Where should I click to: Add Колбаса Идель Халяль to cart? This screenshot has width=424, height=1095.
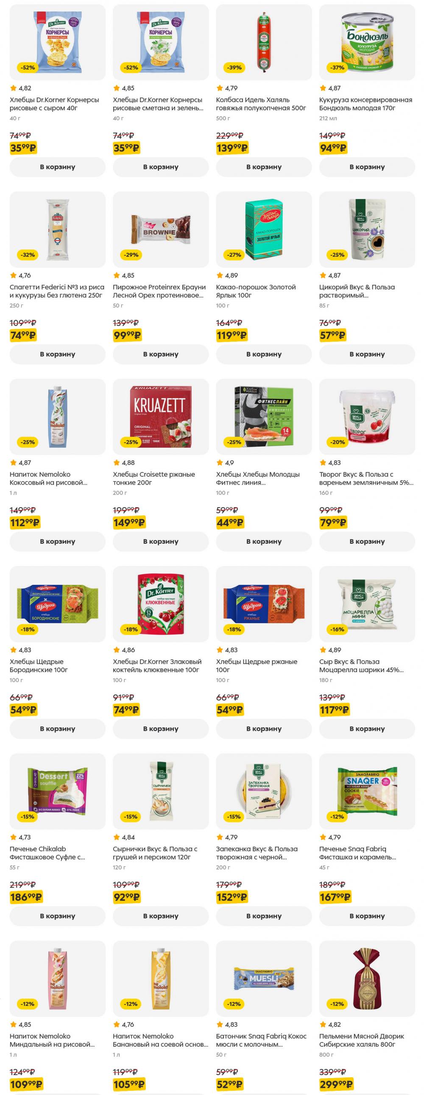pos(263,167)
